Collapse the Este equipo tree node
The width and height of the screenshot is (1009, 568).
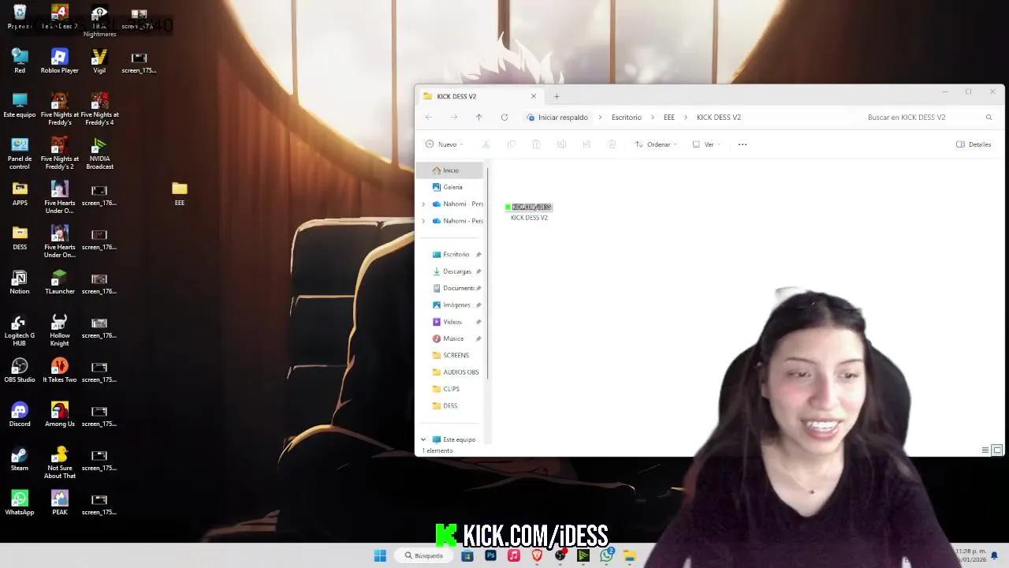click(x=423, y=439)
